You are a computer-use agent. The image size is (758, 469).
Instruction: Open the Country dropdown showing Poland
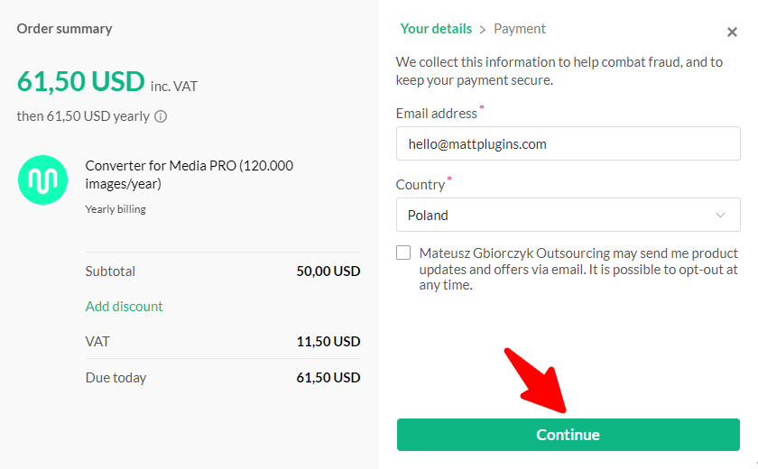pyautogui.click(x=568, y=215)
